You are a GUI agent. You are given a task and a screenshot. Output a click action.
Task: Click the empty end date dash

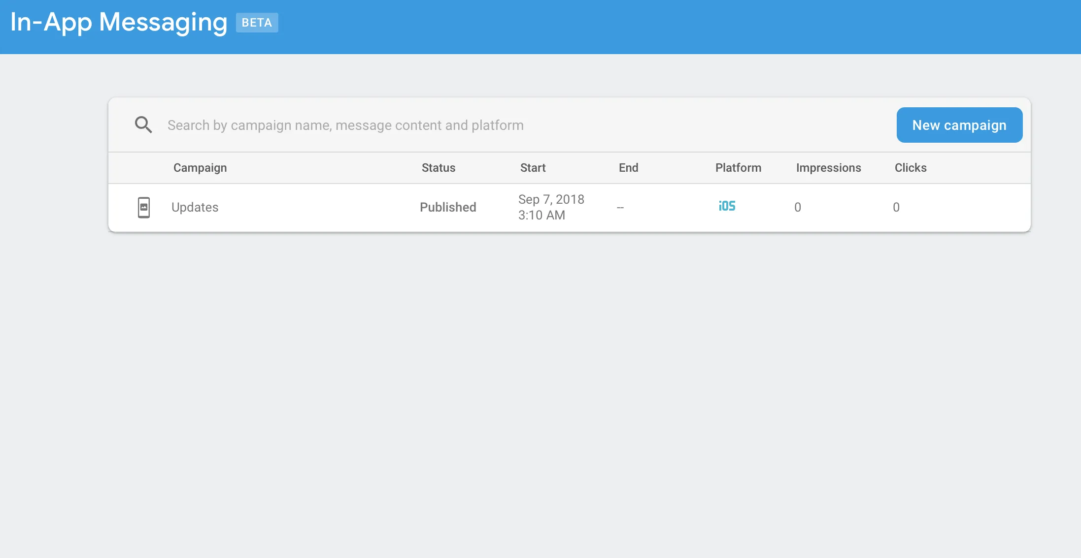pos(620,208)
